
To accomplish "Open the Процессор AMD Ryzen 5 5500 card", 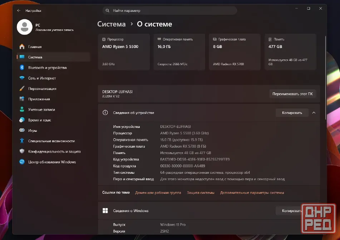I will 124,52.
